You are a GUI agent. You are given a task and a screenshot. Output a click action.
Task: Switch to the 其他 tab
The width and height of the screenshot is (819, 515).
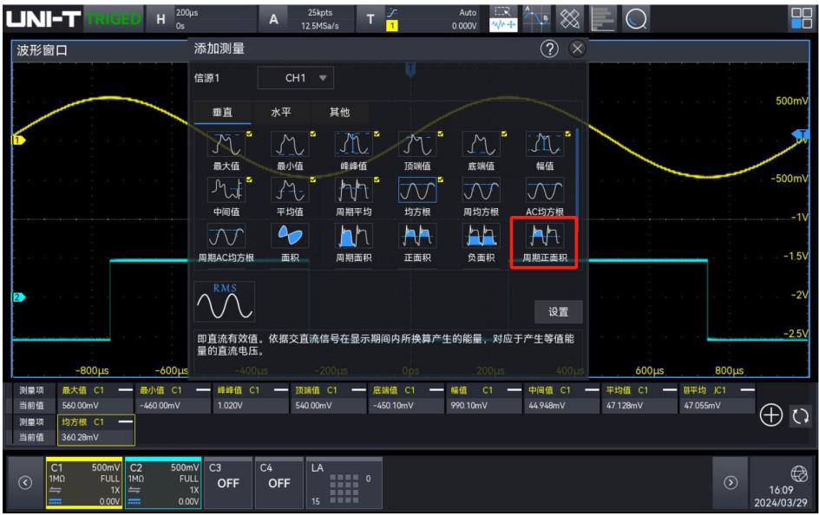338,112
